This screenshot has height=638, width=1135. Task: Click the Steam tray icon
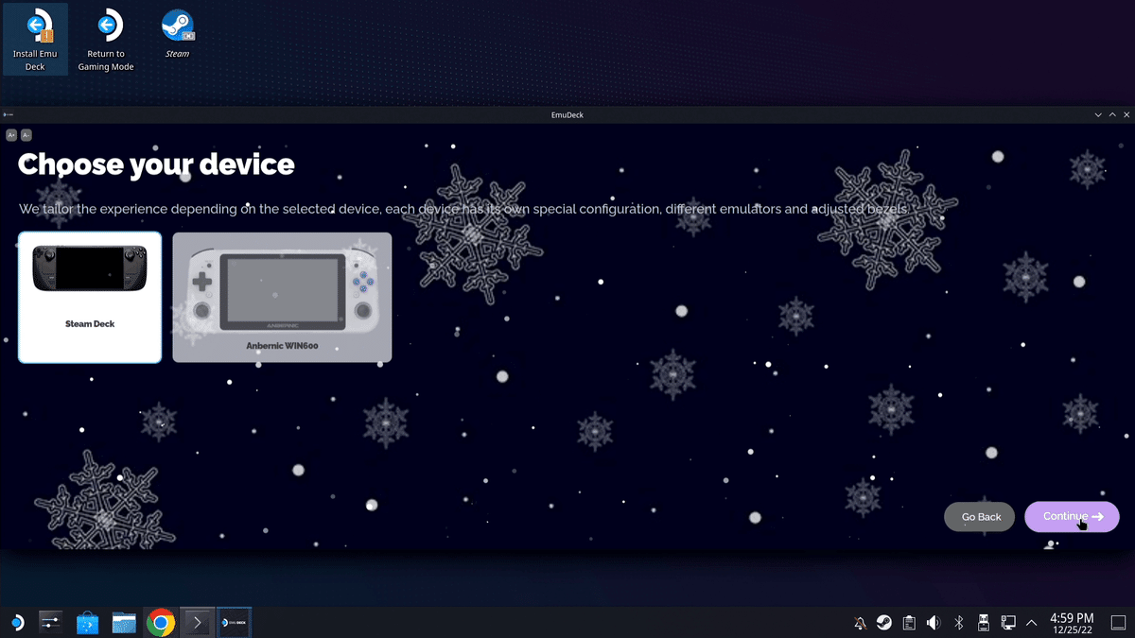(883, 623)
